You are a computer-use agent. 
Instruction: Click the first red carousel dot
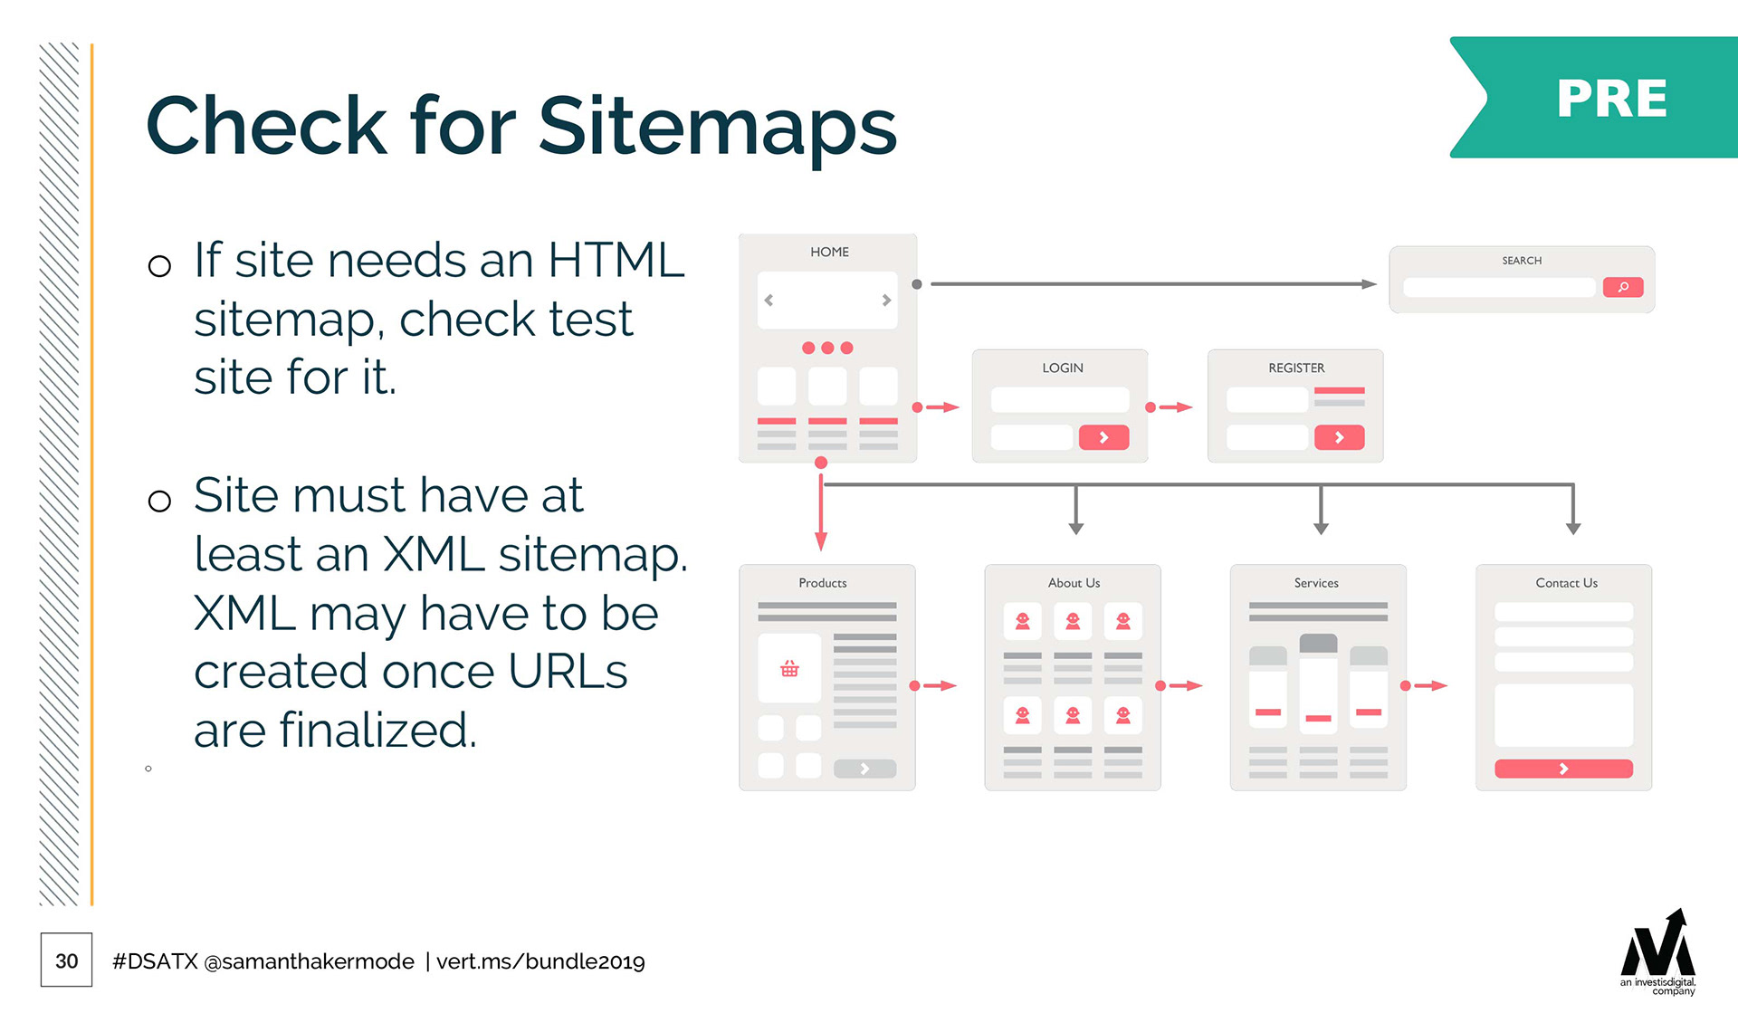(x=808, y=348)
